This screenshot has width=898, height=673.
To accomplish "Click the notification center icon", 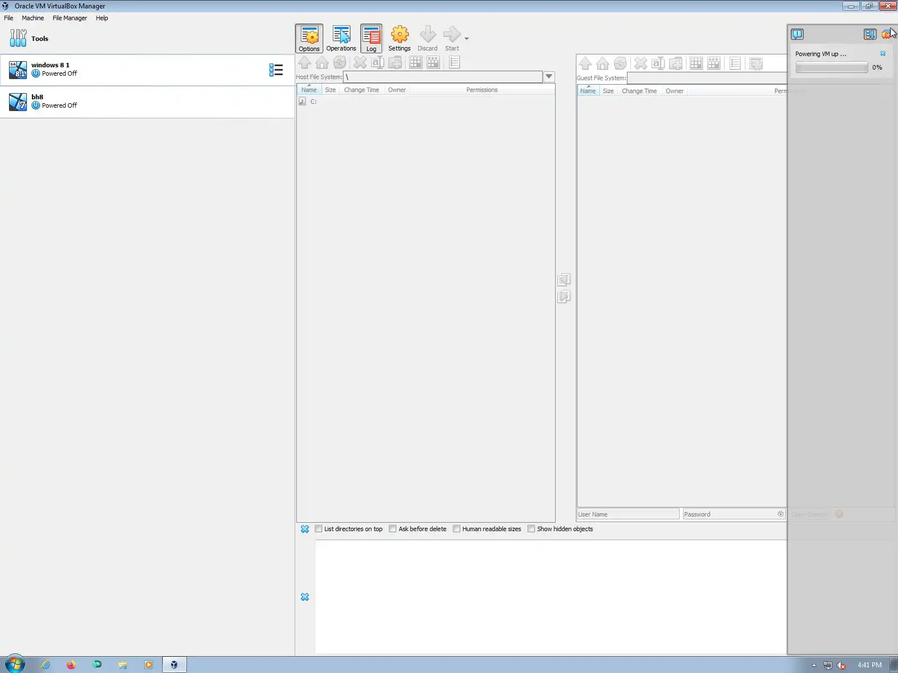I will click(x=798, y=34).
